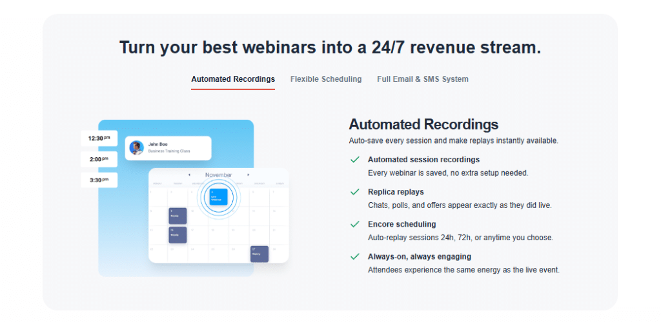The height and width of the screenshot is (322, 661).
Task: Switch to the Flexible Scheduling tab
Action: (326, 79)
